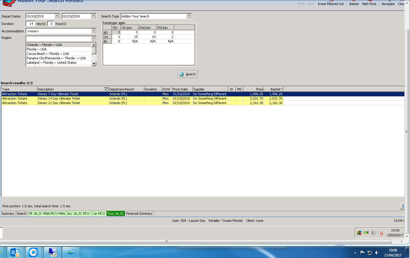
Task: Click the Navigate toolbar button
Action: [x=388, y=4]
